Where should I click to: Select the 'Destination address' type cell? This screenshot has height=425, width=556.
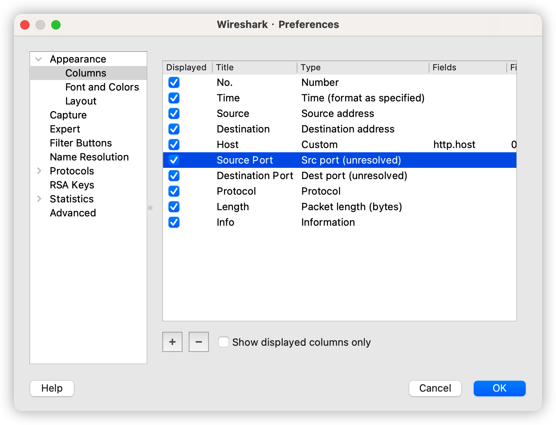click(348, 129)
